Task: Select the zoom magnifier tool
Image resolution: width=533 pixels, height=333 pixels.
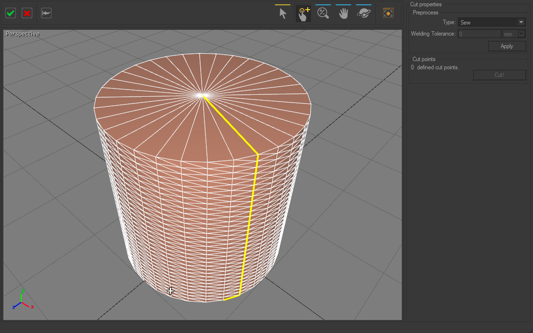Action: 323,13
